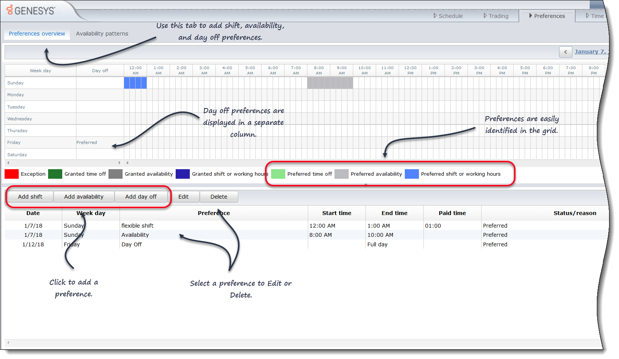This screenshot has width=619, height=359.
Task: Click the Delete button
Action: 219,197
